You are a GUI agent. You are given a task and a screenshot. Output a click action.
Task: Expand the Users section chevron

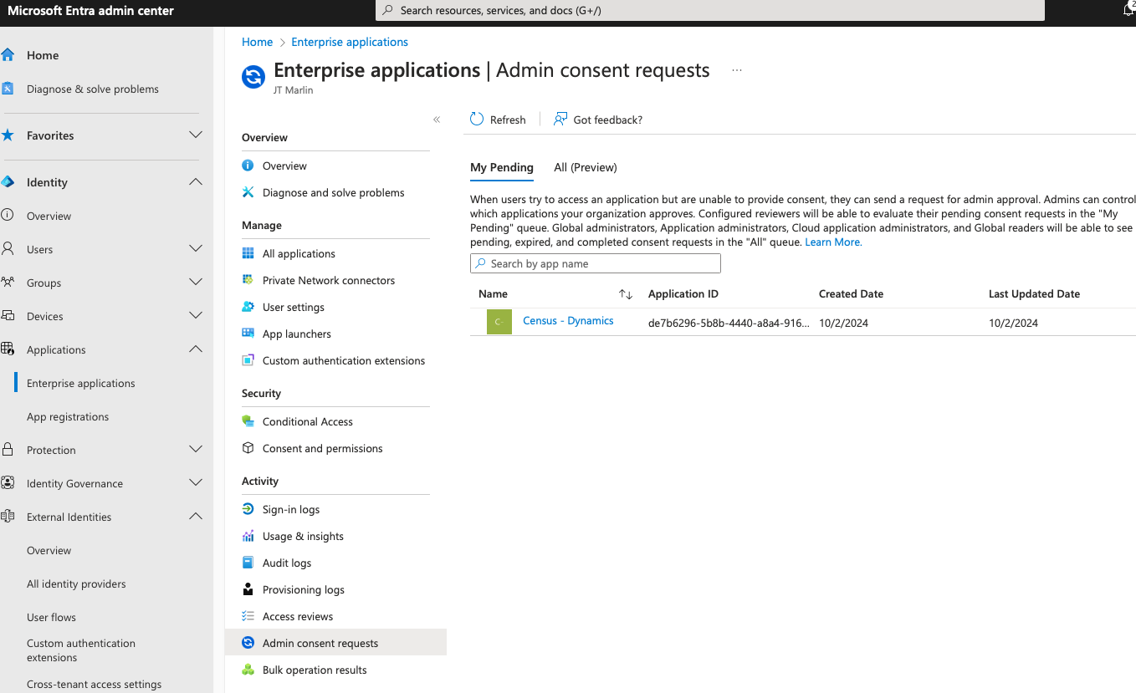pyautogui.click(x=195, y=249)
